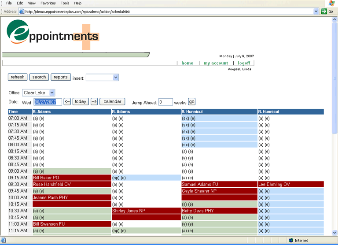Select the date field showing 06/27/2007
The height and width of the screenshot is (245, 338).
(48, 102)
